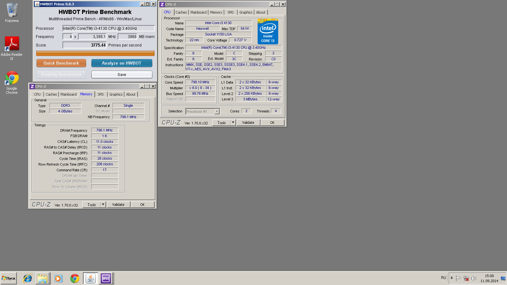Image resolution: width=507 pixels, height=285 pixels.
Task: Save the HWBOT Prime result
Action: tap(122, 74)
